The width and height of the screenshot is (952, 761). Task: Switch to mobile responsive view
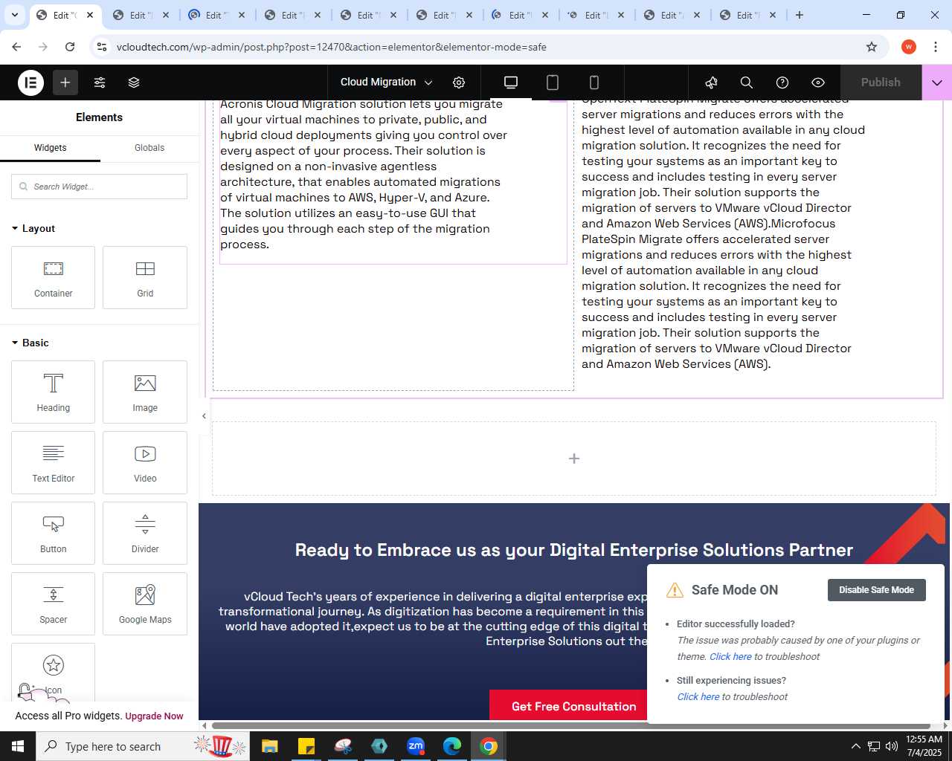point(594,82)
